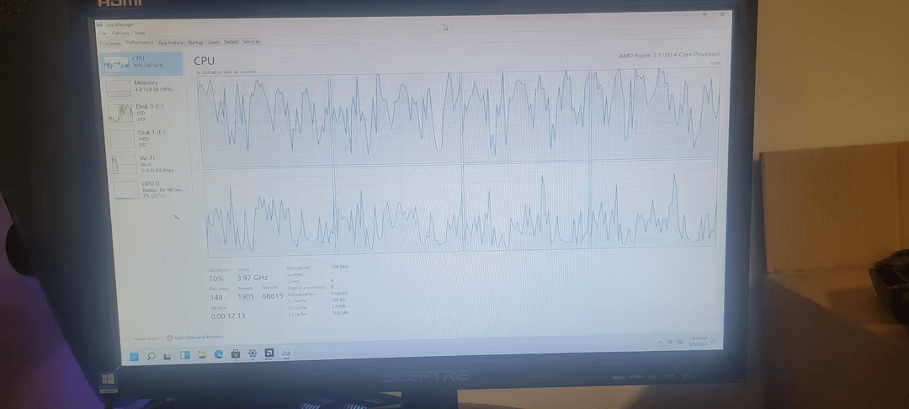Switch to the Processes tab
The height and width of the screenshot is (409, 909).
[x=110, y=44]
